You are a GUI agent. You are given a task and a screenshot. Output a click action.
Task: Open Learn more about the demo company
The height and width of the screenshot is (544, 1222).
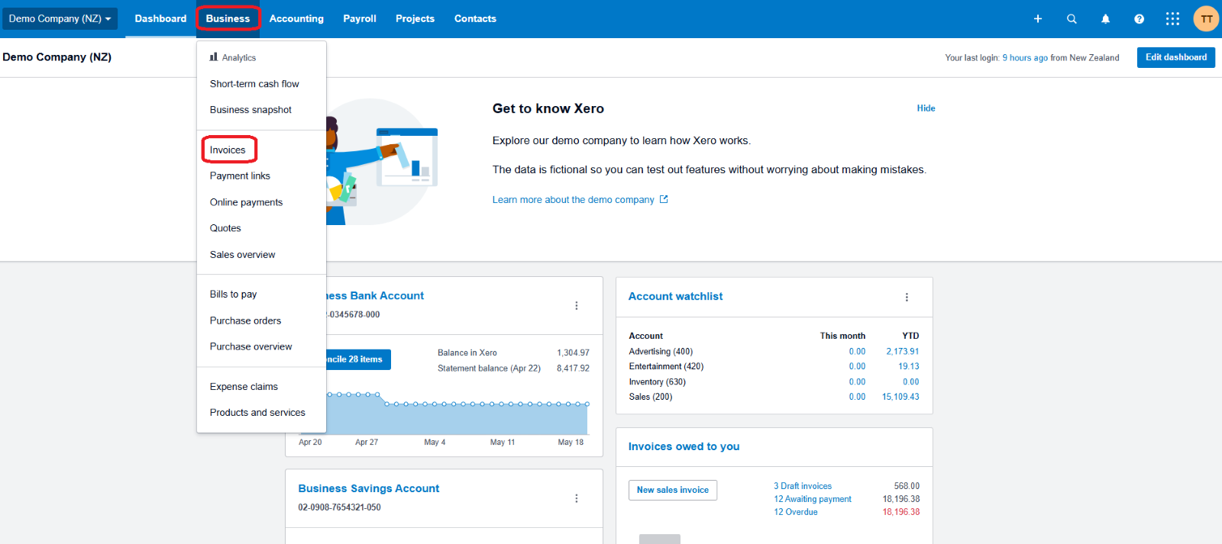[574, 200]
